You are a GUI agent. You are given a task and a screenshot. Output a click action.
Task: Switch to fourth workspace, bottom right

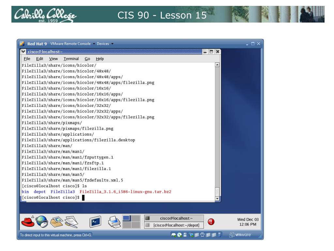[136, 225]
